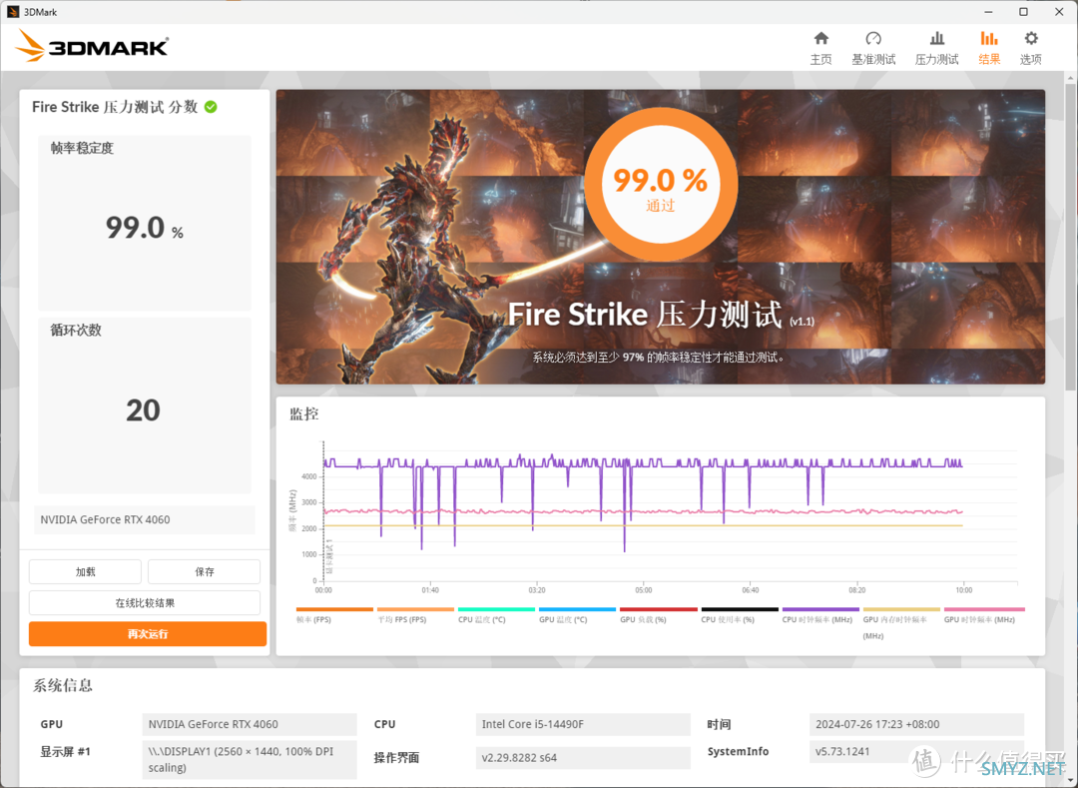
Task: Click the 99.0 % frame rate stability value
Action: 145,228
